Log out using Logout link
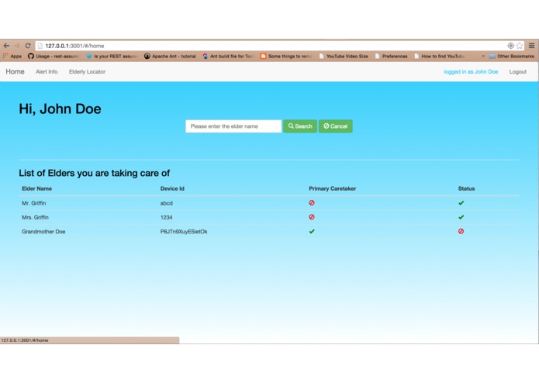Viewport: 539px width, 383px height. point(518,71)
